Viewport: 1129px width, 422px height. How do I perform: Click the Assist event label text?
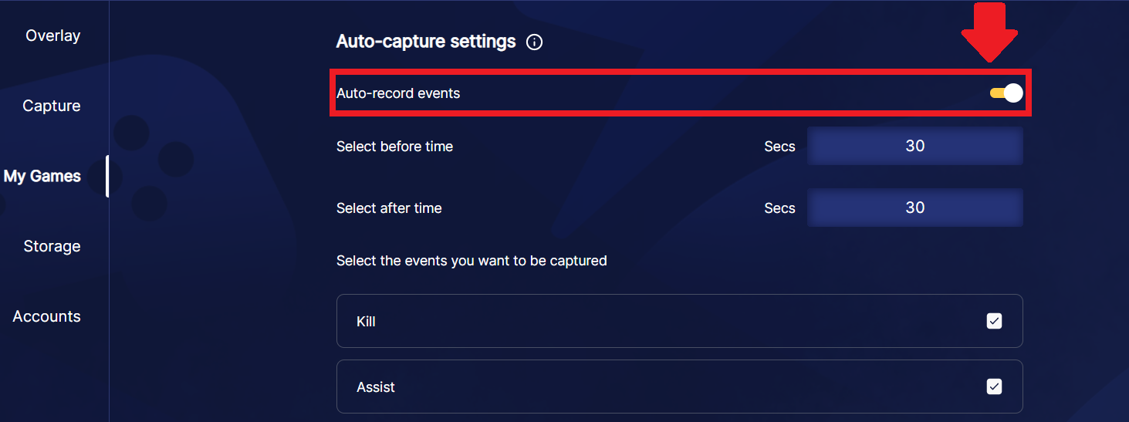tap(376, 387)
